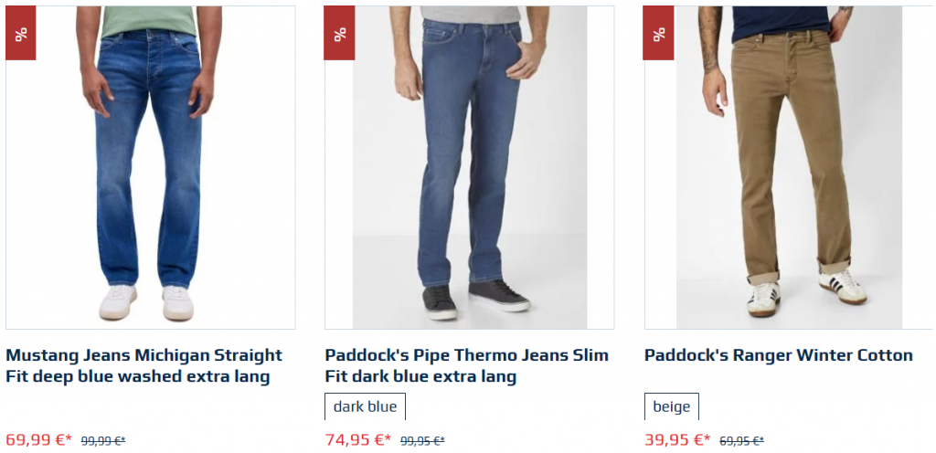Open Paddock's Ranger Winter Cotton title link
Screen dimensions: 936x453
pos(779,356)
